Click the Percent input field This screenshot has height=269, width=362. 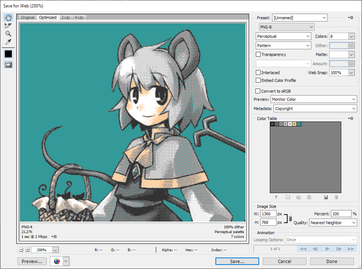click(x=341, y=214)
